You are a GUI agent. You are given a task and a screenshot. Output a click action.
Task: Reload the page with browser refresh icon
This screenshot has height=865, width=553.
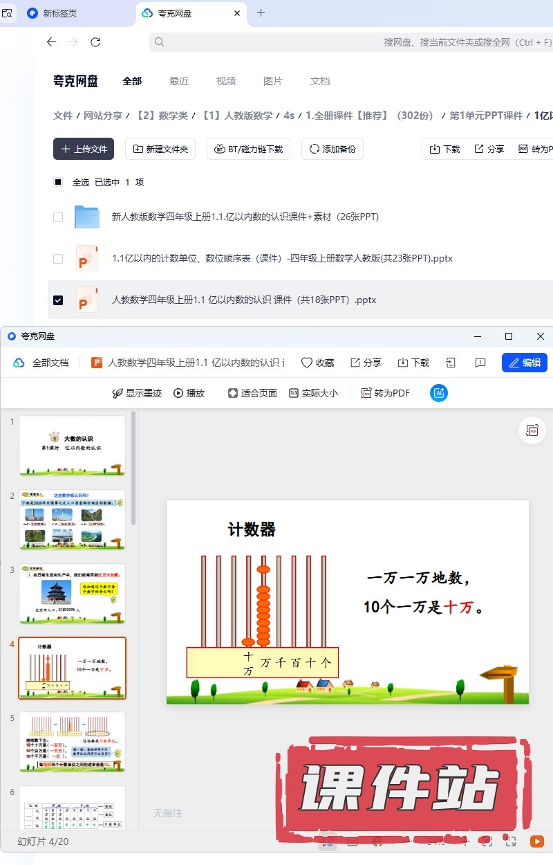tap(95, 42)
